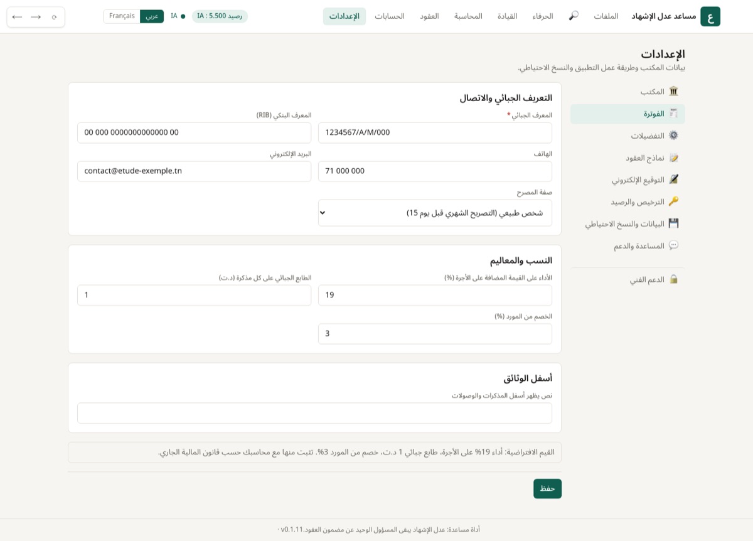Click the green ع app logo
Screen dimensions: 753x541
(x=710, y=16)
